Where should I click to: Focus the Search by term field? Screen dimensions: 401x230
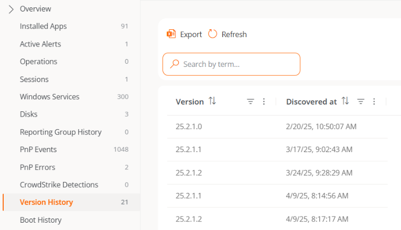pyautogui.click(x=236, y=64)
